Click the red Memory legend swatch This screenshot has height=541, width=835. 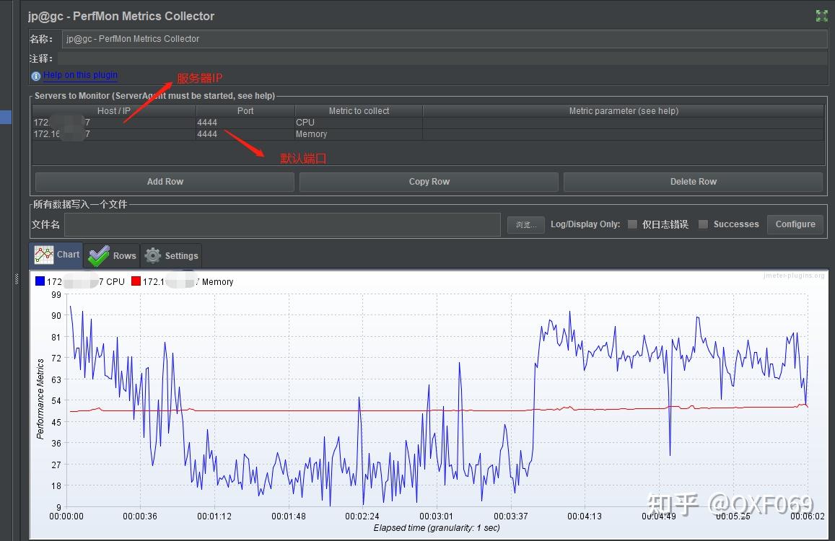[x=136, y=281]
